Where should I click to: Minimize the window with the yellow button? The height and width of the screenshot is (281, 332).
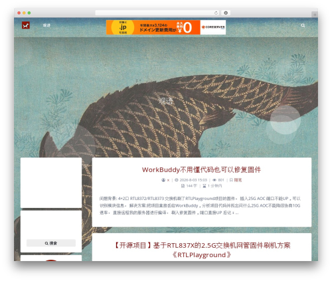coord(24,13)
